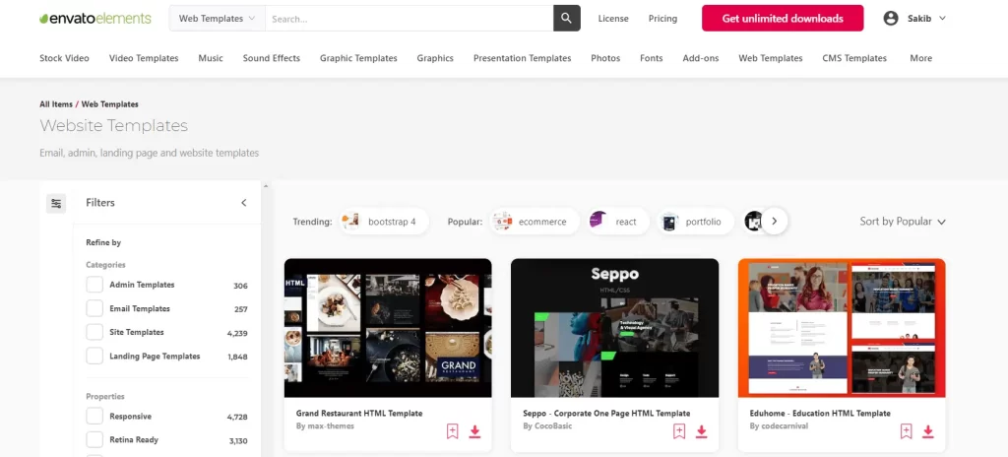Enable the Retina Ready property checkbox
This screenshot has height=457, width=1008.
pyautogui.click(x=94, y=440)
